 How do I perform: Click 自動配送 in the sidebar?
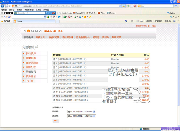(x=31, y=67)
